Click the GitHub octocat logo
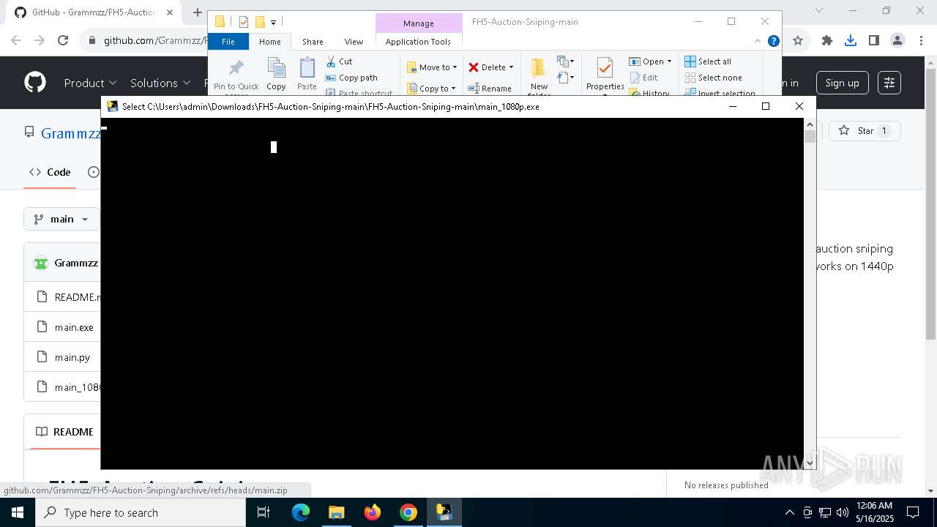The image size is (937, 527). tap(35, 83)
